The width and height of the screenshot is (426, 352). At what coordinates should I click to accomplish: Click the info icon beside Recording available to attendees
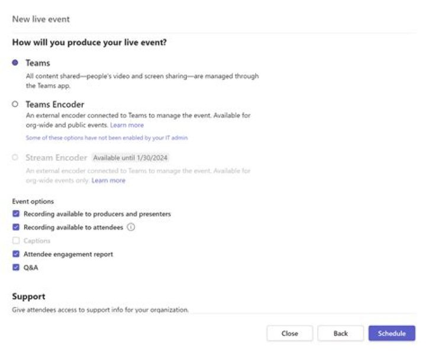point(131,227)
